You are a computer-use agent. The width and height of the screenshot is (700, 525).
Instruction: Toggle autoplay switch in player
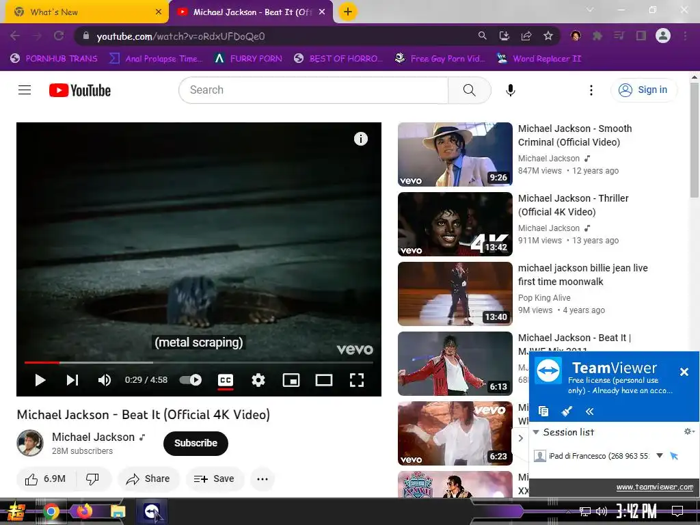coord(191,380)
